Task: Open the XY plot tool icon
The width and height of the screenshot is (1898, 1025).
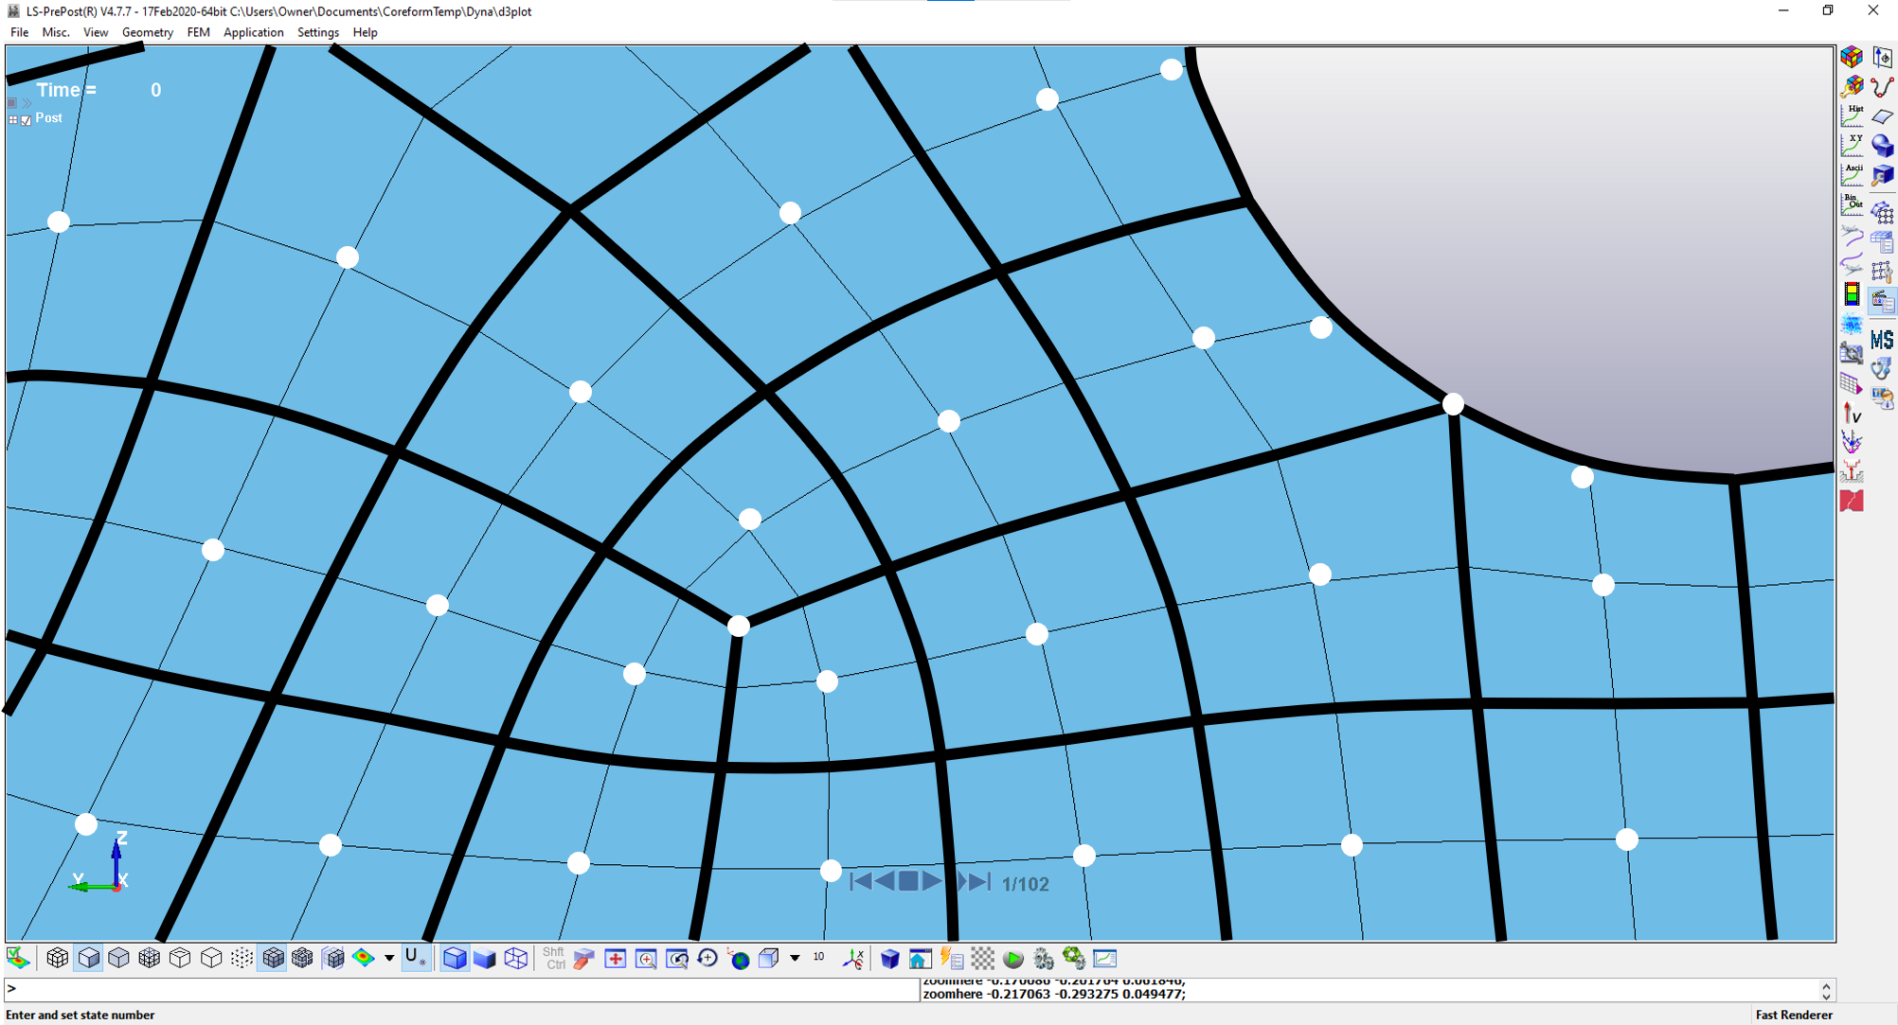Action: click(1852, 145)
